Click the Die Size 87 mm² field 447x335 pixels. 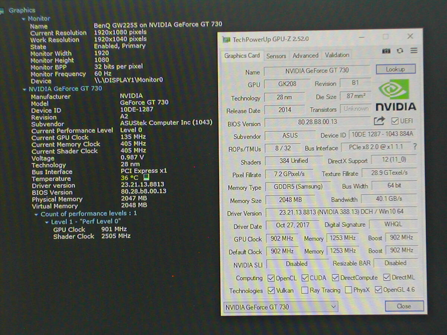(356, 96)
